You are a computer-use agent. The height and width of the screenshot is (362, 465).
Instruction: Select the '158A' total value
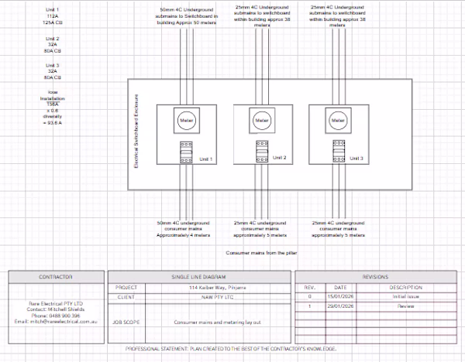[53, 104]
